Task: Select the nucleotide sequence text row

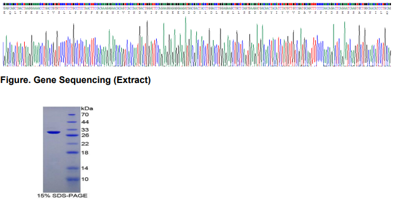Action: point(197,8)
